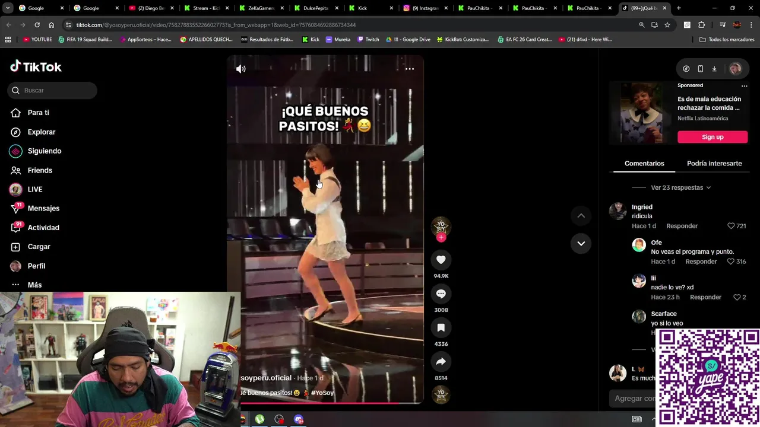Viewport: 760px width, 427px height.
Task: Switch to the DulcePepita tab
Action: click(x=315, y=8)
